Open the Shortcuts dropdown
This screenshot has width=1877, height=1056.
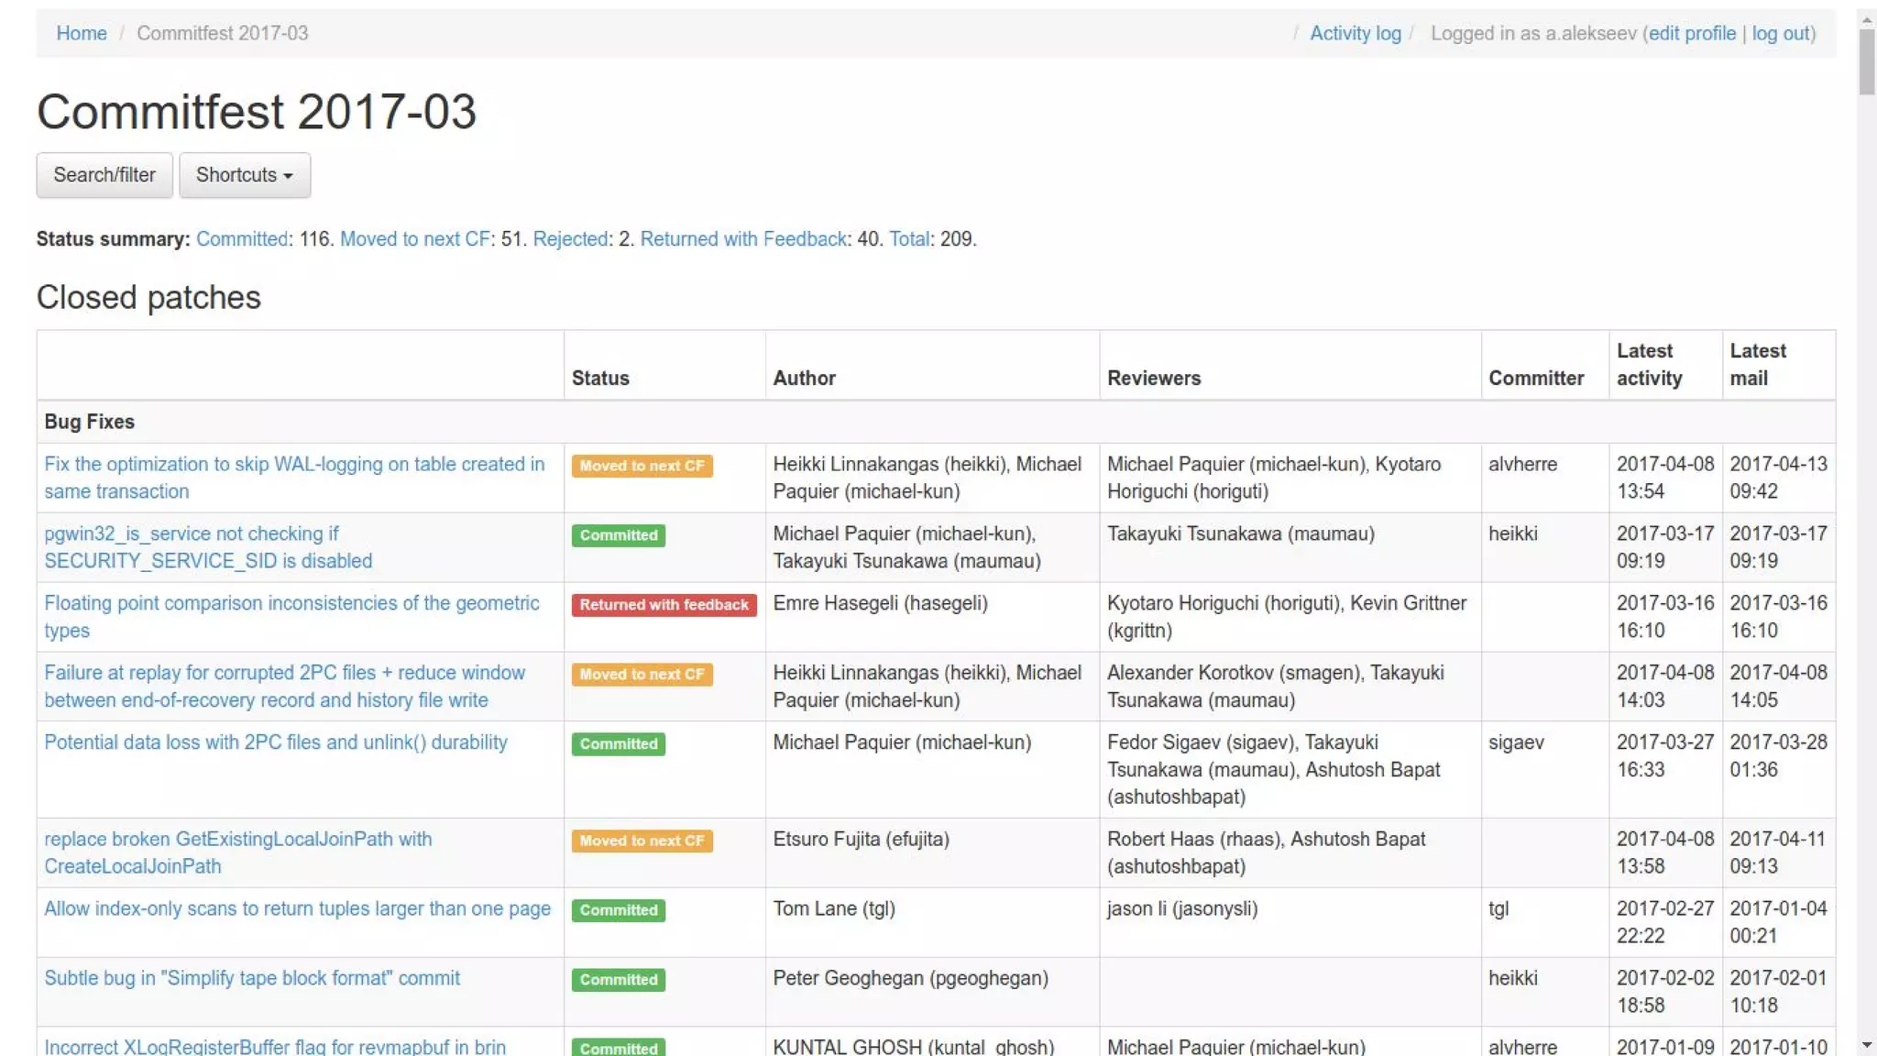point(244,175)
